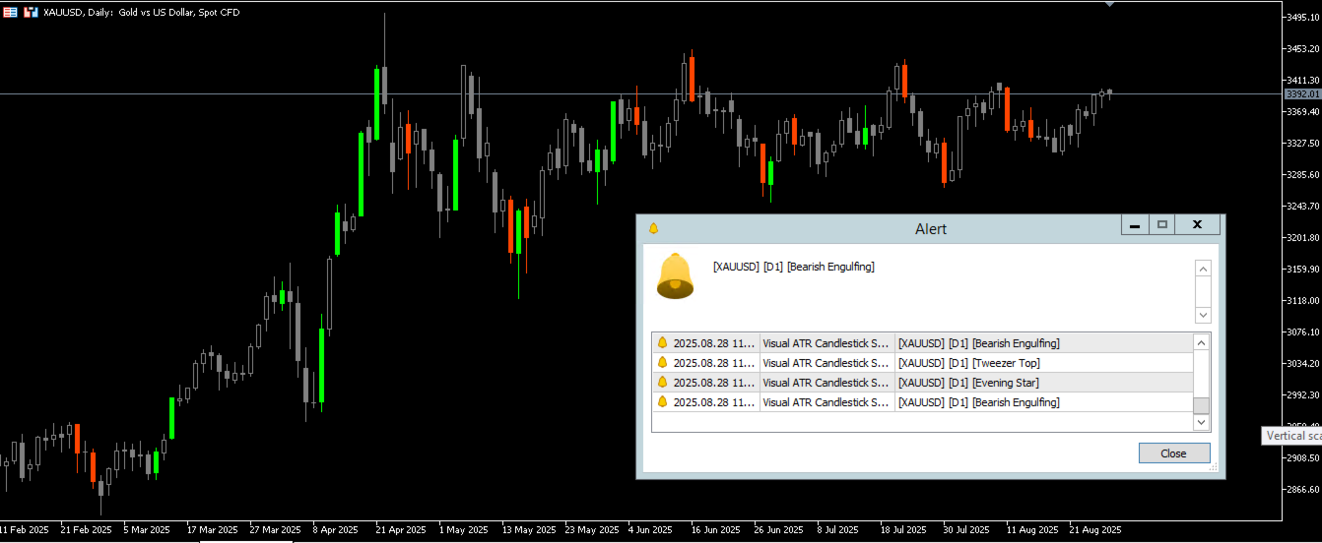
Task: Click the up arrow of the alert list scrollbar
Action: (1201, 342)
